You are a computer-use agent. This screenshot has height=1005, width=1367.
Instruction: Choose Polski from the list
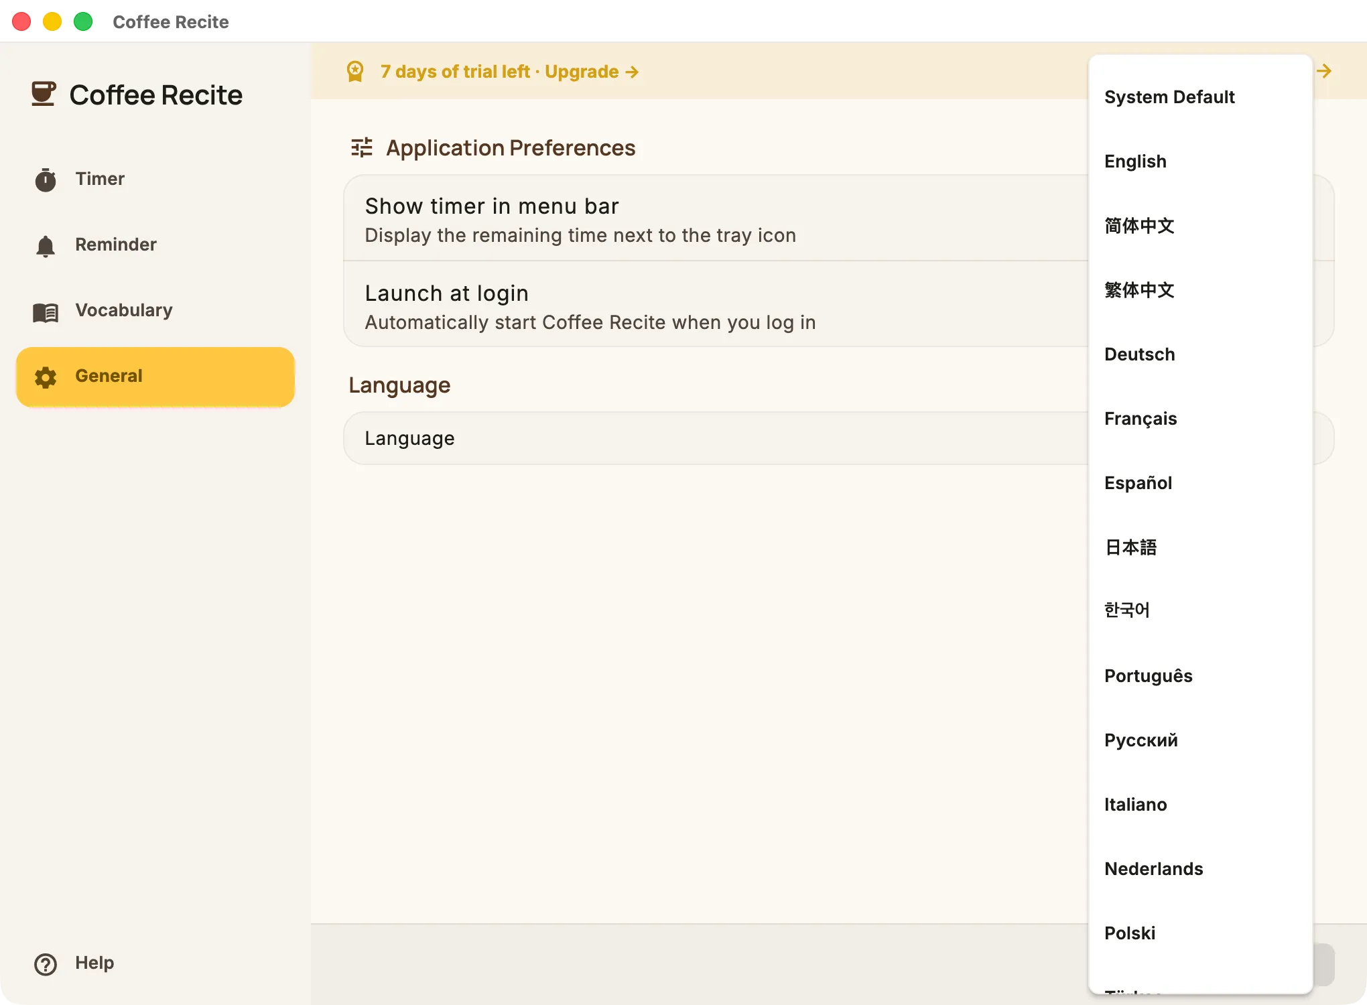click(1200, 933)
